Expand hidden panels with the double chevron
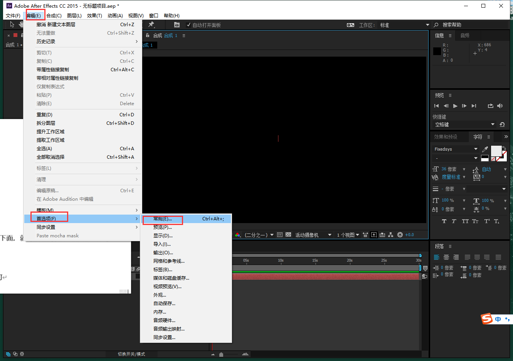 (x=506, y=137)
